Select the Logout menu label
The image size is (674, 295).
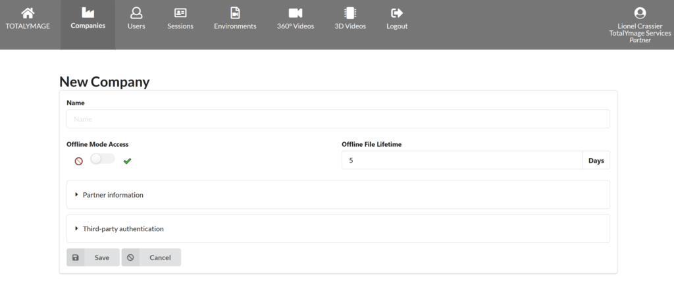[x=397, y=26]
